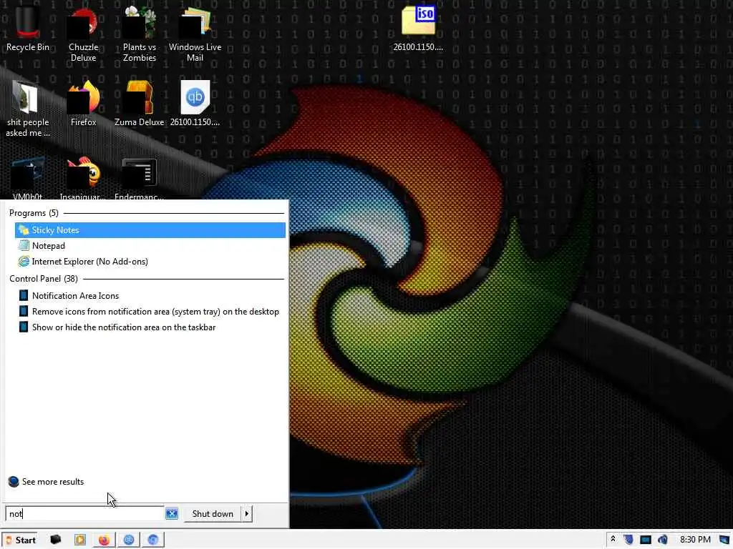
Task: Expand the Shut down options arrow
Action: click(x=247, y=513)
